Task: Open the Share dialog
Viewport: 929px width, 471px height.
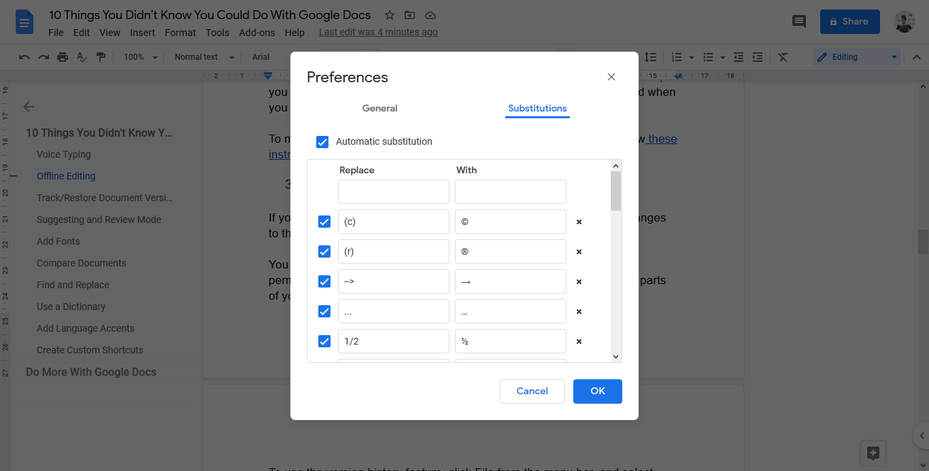Action: point(849,21)
